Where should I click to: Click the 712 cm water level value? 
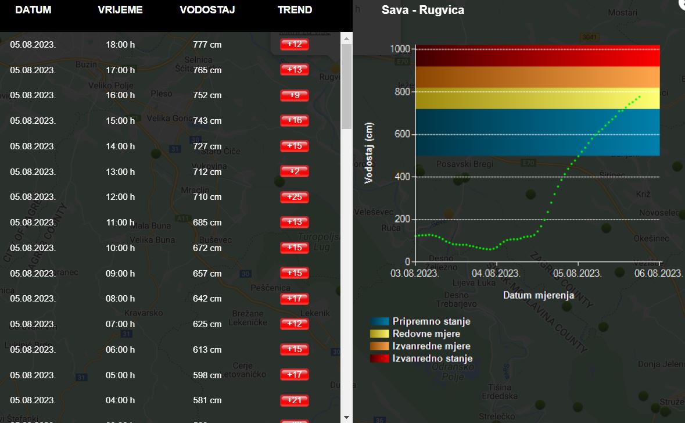(x=207, y=172)
